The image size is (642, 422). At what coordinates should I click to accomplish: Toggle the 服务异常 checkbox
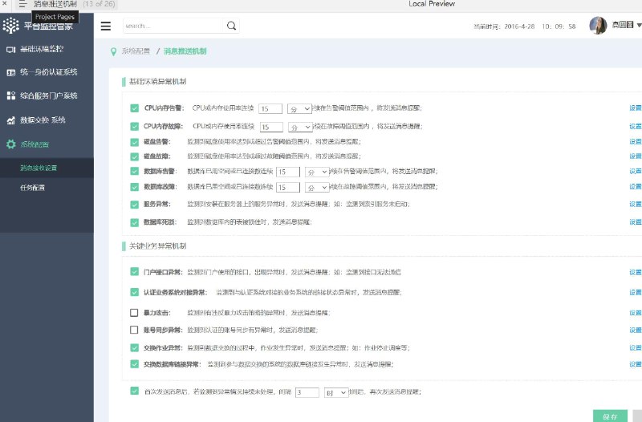(x=134, y=205)
